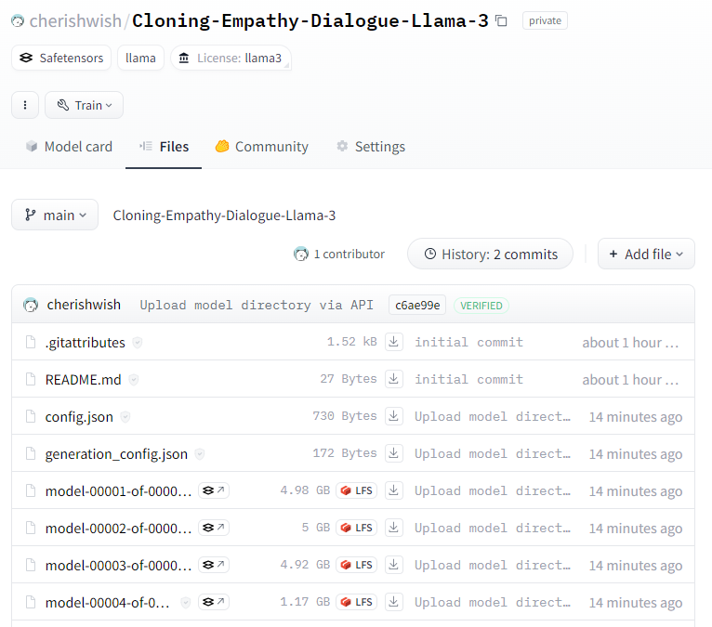This screenshot has height=627, width=712.
Task: Open the config.json file
Action: click(79, 417)
